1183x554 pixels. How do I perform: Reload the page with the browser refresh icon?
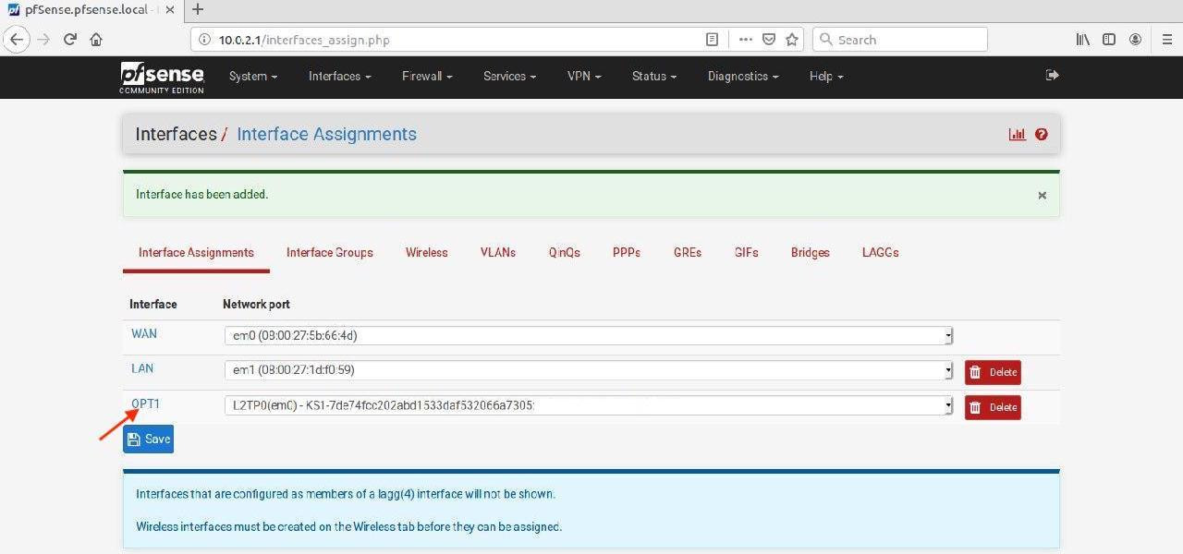pyautogui.click(x=69, y=40)
